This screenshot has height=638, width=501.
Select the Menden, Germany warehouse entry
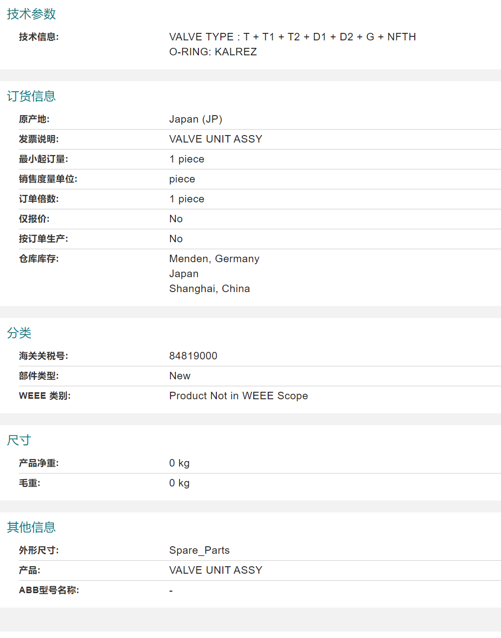(214, 259)
